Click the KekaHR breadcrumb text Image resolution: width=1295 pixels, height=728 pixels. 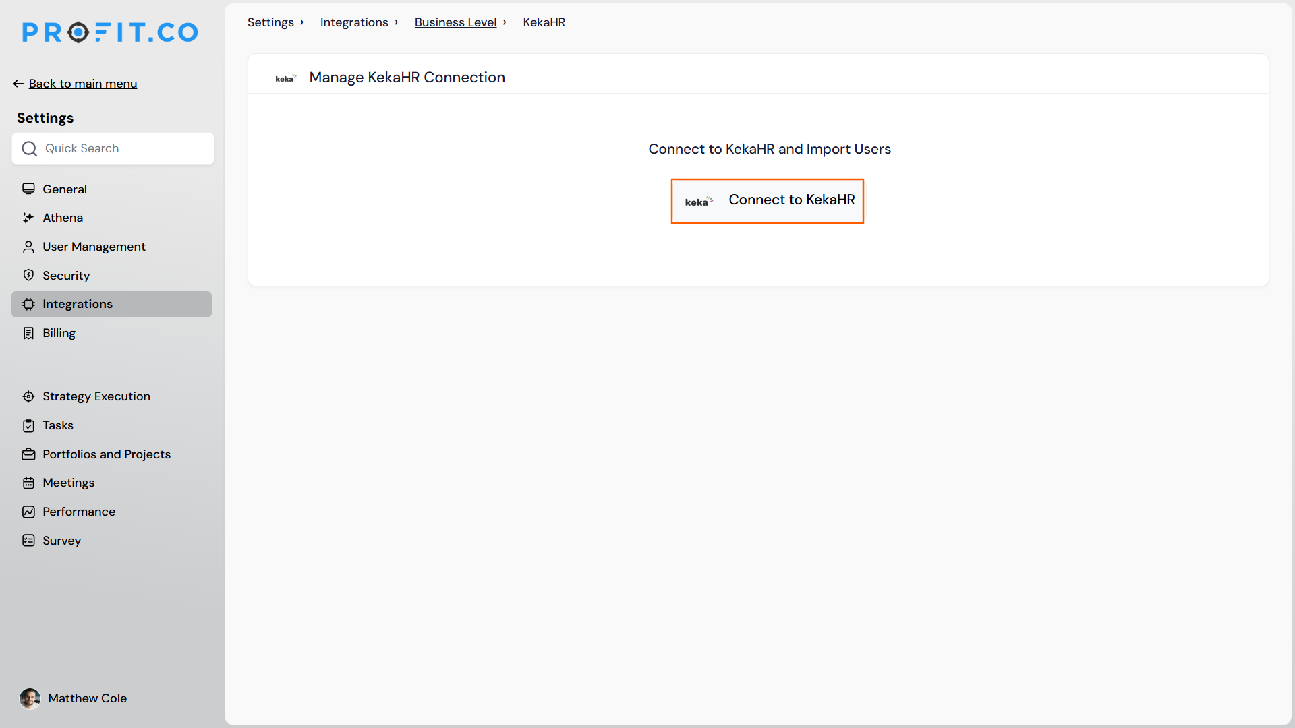click(x=544, y=22)
